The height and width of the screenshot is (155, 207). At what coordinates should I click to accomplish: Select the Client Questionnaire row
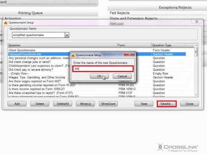[97, 50]
